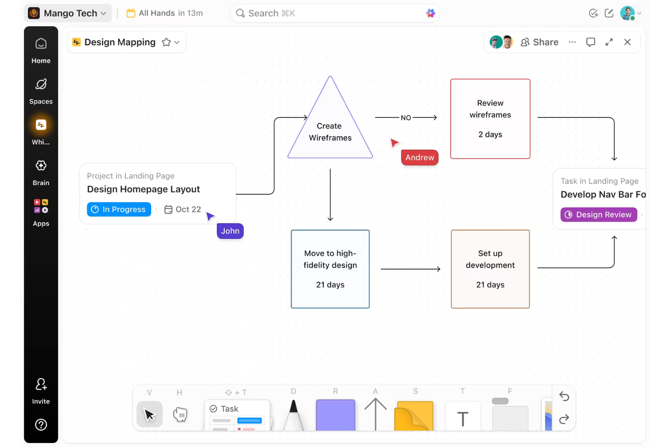This screenshot has width=670, height=447.
Task: Select the arrow connector tool
Action: pyautogui.click(x=375, y=414)
